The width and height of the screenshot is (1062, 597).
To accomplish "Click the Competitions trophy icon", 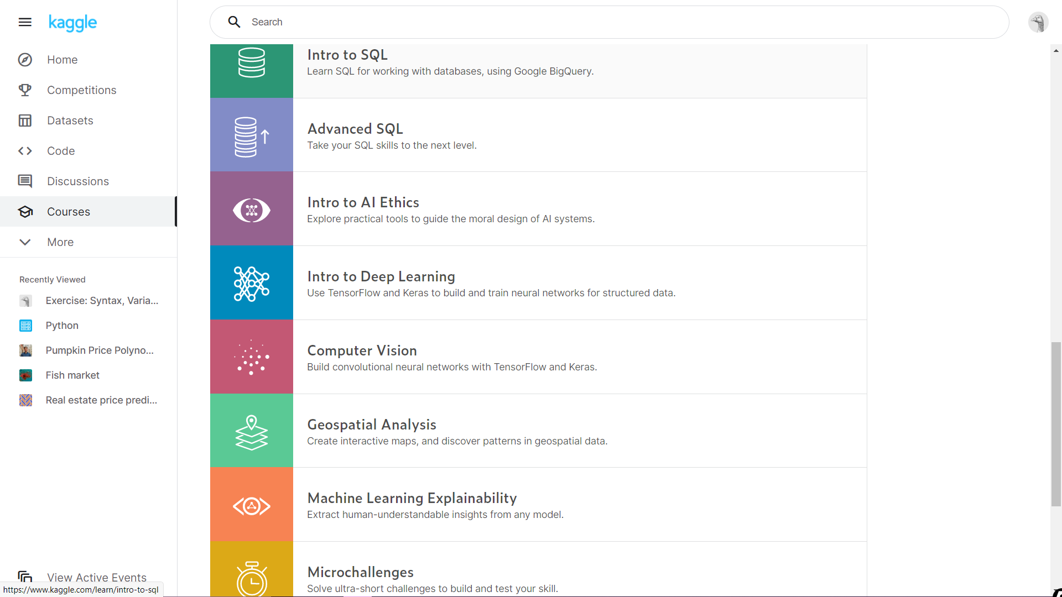I will [x=25, y=90].
